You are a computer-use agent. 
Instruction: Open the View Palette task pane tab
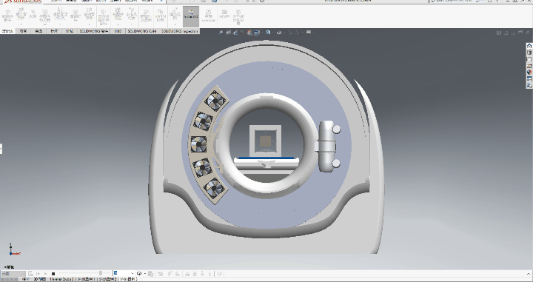tap(529, 65)
